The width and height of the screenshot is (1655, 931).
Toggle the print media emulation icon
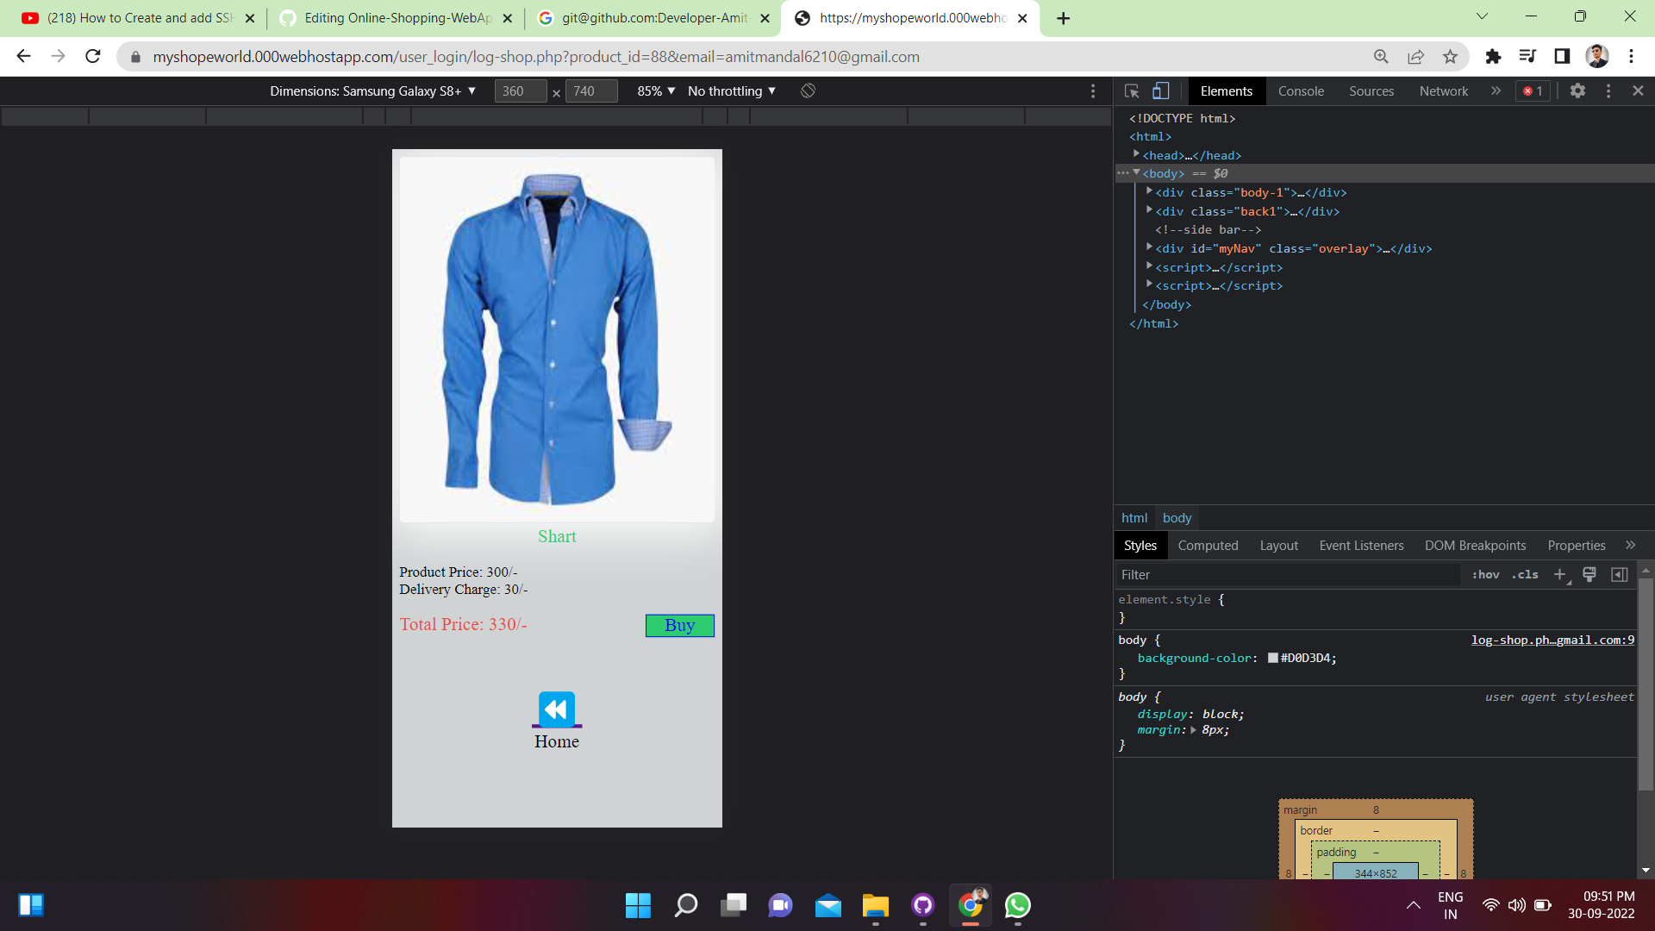[x=1589, y=574]
